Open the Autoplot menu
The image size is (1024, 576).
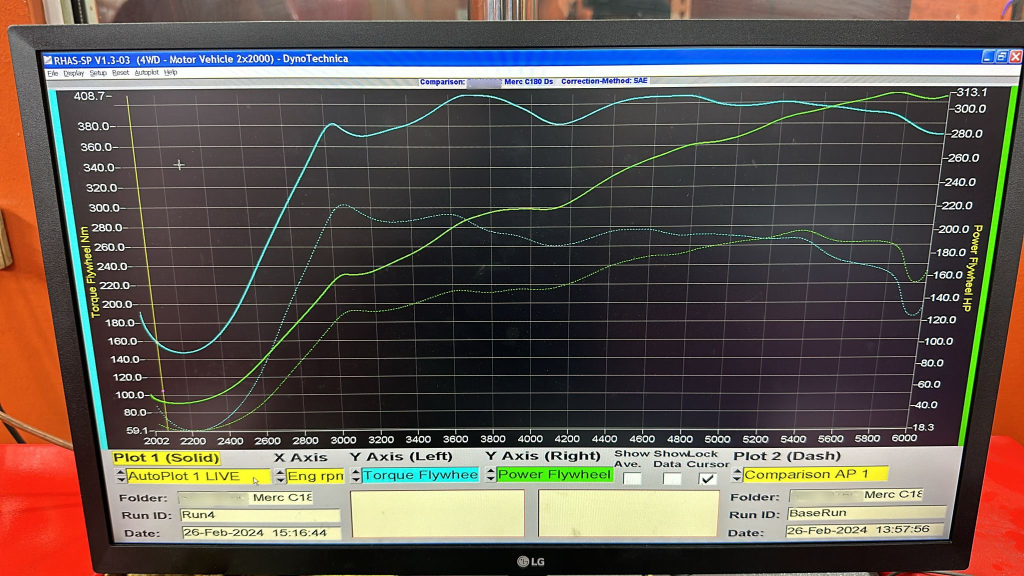tap(146, 72)
